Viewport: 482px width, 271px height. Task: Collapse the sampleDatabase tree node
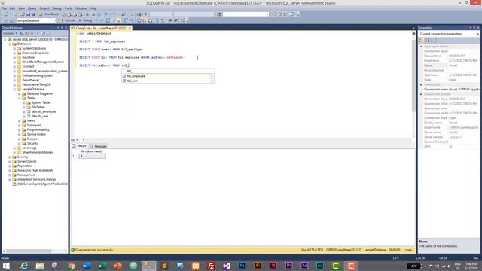[14, 89]
